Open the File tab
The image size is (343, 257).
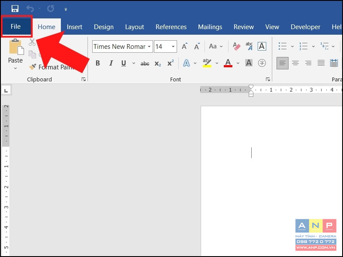point(16,27)
